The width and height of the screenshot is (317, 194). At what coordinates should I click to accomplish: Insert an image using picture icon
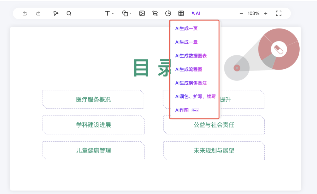click(142, 13)
